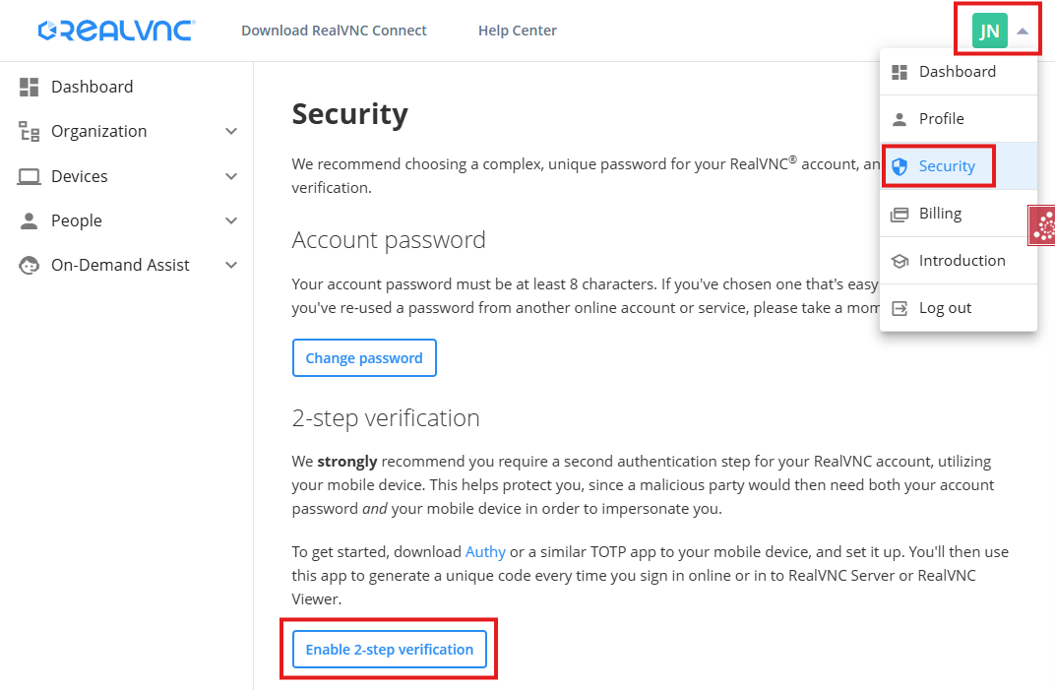Click the Organization tree icon in sidebar
The height and width of the screenshot is (690, 1055).
click(x=29, y=132)
